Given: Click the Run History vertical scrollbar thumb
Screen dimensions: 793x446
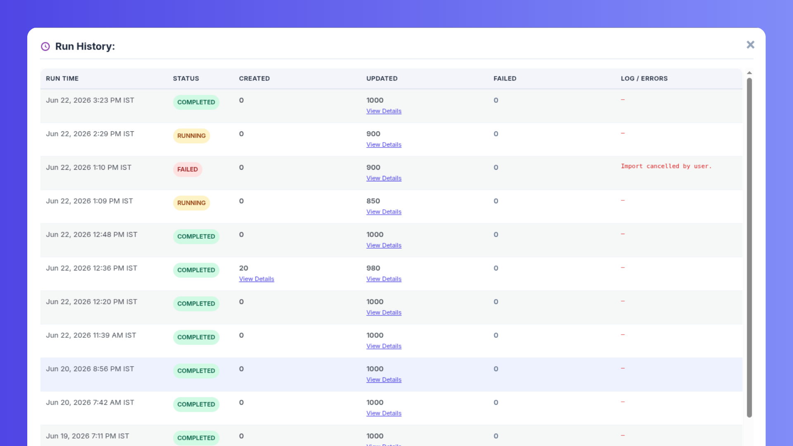Looking at the screenshot, I should click(x=749, y=247).
